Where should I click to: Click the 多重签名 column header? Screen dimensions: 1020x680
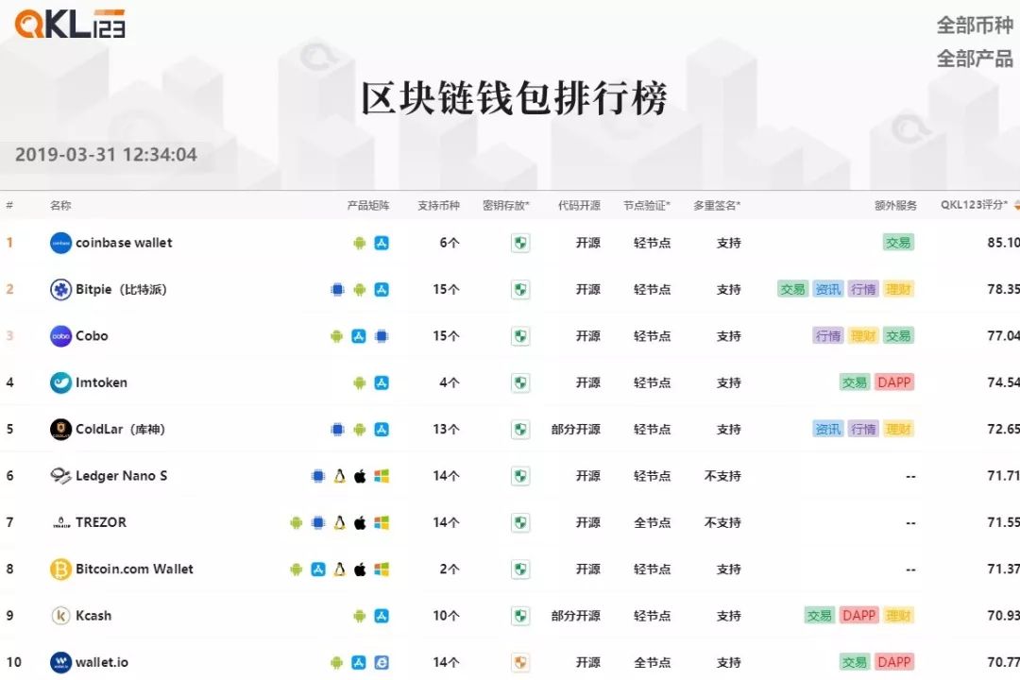point(716,206)
